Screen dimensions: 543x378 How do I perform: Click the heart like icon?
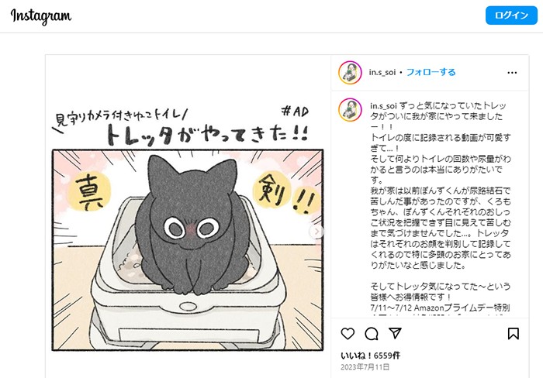click(x=348, y=334)
